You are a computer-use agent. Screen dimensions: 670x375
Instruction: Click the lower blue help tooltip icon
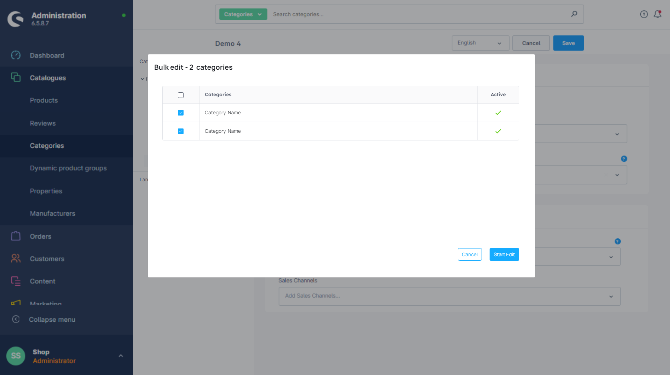coord(618,242)
